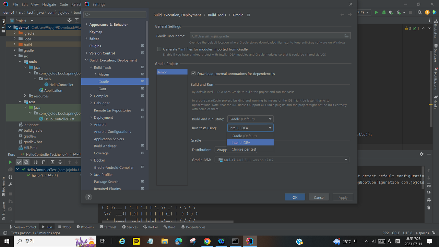The image size is (439, 247).
Task: Select Keymap in settings tree
Action: click(96, 32)
